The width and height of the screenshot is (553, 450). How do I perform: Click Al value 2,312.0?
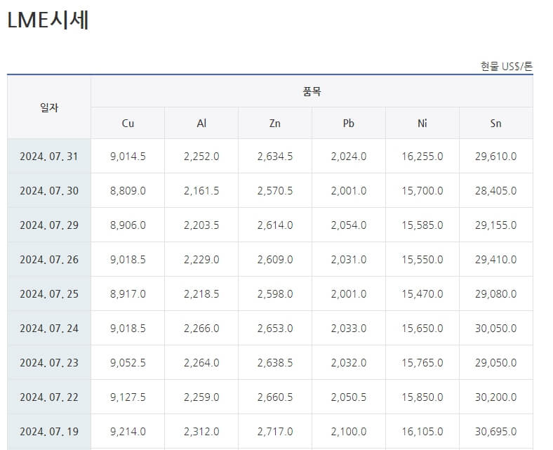[201, 431]
